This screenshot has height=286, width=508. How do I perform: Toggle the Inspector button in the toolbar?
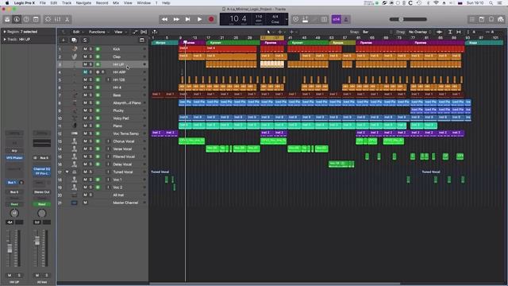click(x=17, y=19)
